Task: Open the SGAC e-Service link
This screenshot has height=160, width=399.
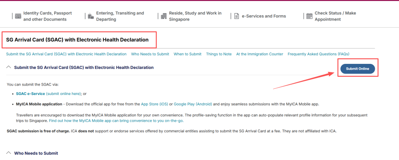Action: tap(30, 94)
